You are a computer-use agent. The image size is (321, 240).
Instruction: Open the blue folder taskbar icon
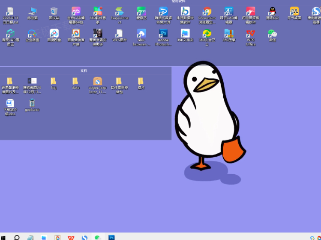44,237
